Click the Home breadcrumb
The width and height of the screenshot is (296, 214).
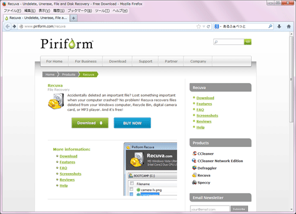coord(50,75)
